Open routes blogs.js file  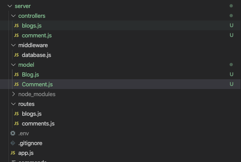pyautogui.click(x=32, y=114)
